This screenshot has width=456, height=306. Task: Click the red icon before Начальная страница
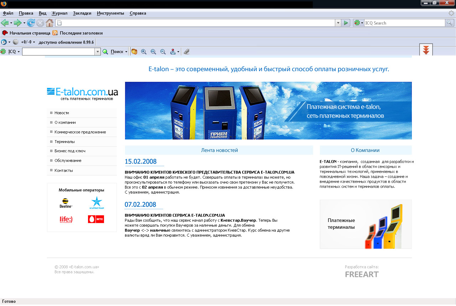pos(5,33)
